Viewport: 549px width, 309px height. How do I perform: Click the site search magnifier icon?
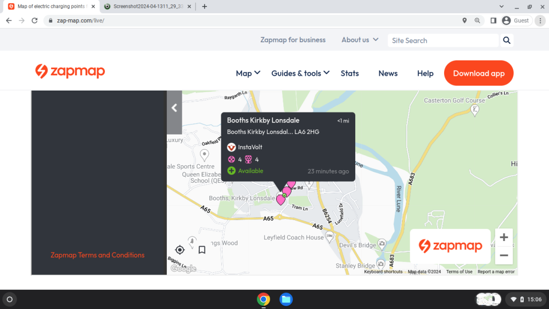[x=507, y=40]
